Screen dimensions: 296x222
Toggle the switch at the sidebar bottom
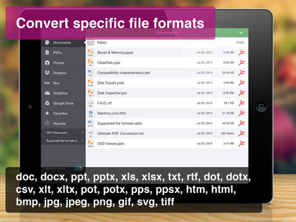[78, 169]
